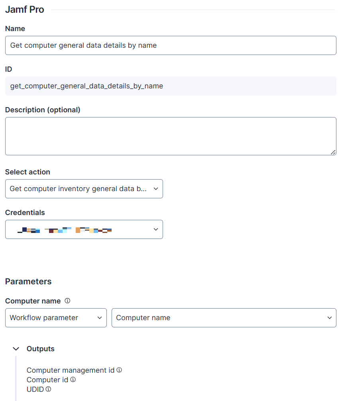Viewport: 342px width, 401px height.
Task: Select the Computer management id output
Action: click(x=71, y=370)
